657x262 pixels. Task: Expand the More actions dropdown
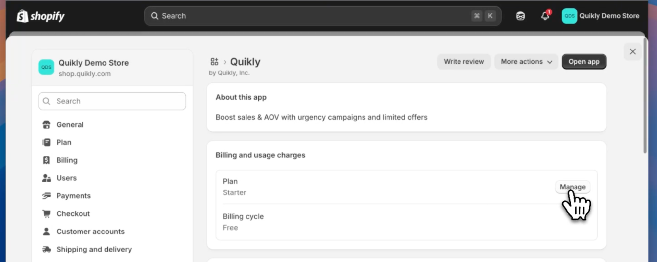[526, 61]
